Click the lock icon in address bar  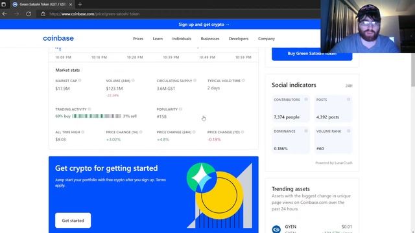43,14
